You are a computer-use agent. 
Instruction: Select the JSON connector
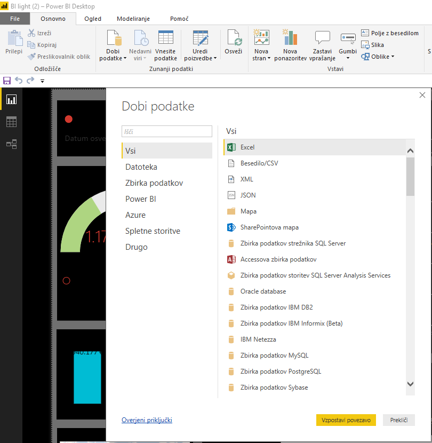click(315, 195)
